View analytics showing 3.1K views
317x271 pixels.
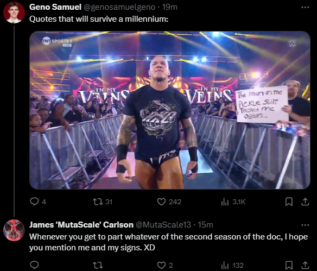(233, 201)
